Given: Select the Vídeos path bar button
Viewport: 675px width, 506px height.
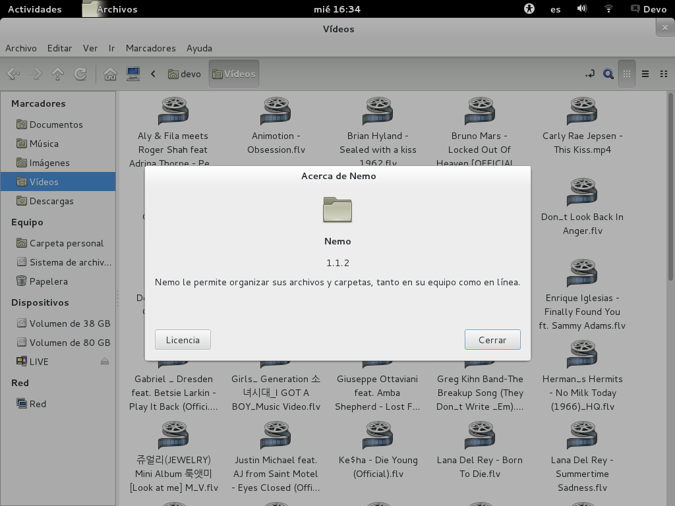Looking at the screenshot, I should (234, 74).
